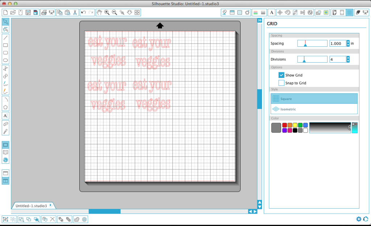
Task: Choose the Eraser tool
Action: tap(5, 124)
